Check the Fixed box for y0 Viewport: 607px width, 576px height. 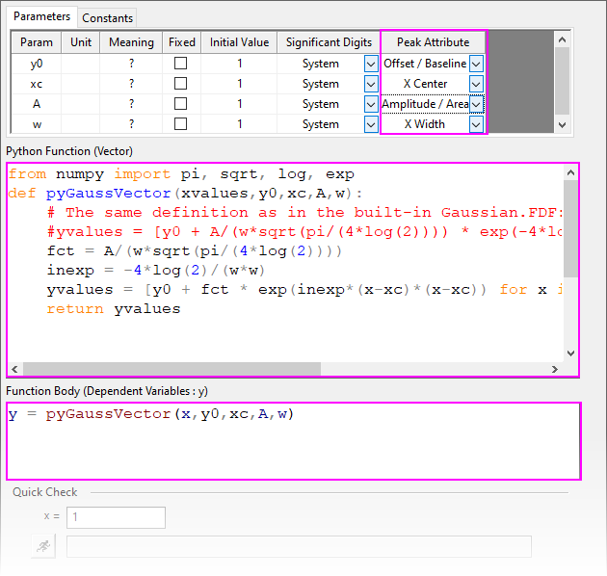coord(180,64)
